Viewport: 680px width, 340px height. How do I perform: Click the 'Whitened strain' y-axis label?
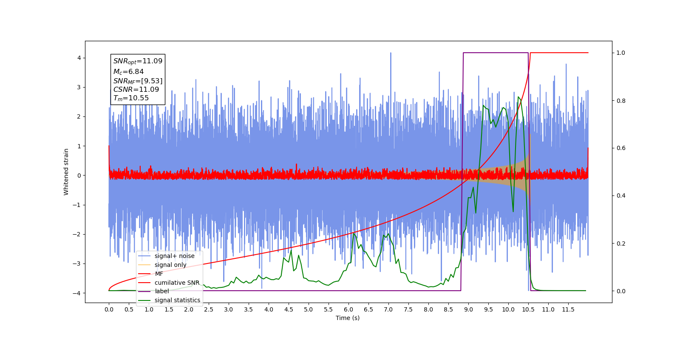click(x=66, y=172)
